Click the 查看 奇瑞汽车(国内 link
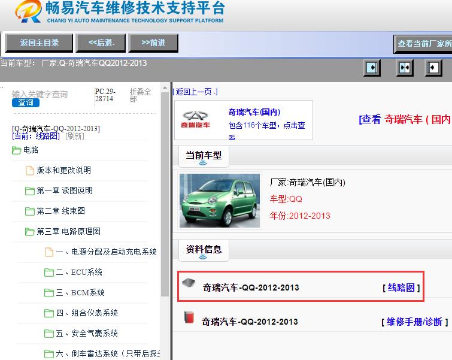Image resolution: width=452 pixels, height=360 pixels. tap(405, 119)
